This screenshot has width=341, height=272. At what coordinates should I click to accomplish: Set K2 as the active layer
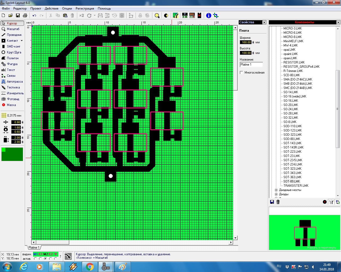coord(51,258)
